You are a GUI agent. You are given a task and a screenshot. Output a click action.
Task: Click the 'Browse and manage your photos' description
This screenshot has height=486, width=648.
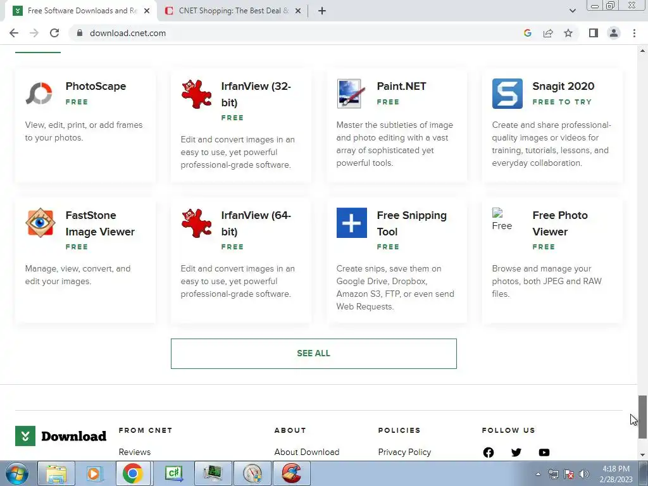(x=547, y=281)
